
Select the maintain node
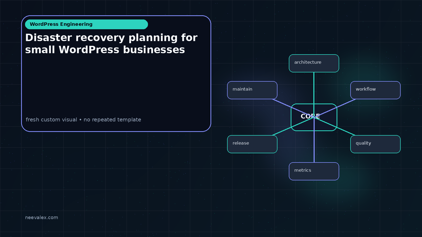coord(252,90)
